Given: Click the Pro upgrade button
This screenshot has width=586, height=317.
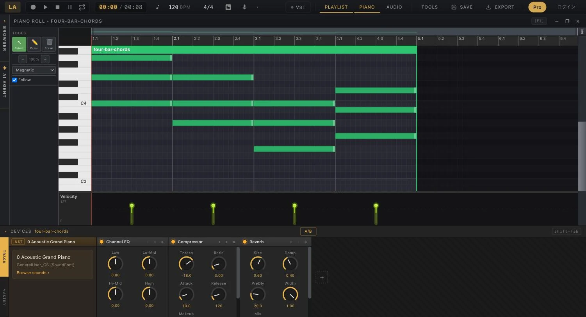Looking at the screenshot, I should click(x=537, y=7).
